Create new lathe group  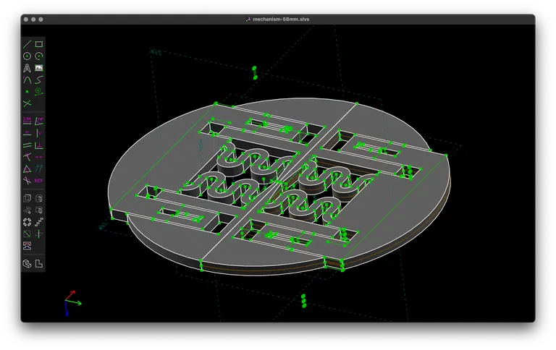(39, 198)
